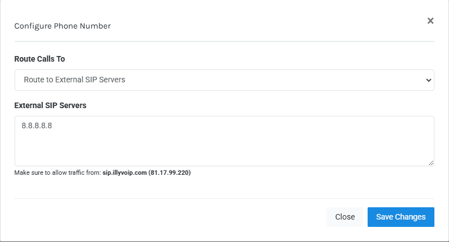Click the External SIP Servers label

click(x=50, y=105)
